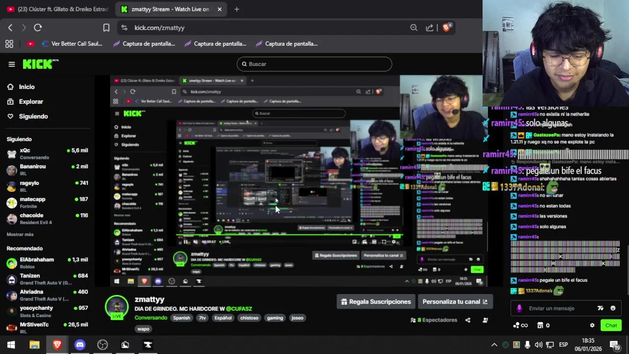Open the first Captura de pantalla bookmark
The width and height of the screenshot is (629, 354).
click(x=144, y=44)
